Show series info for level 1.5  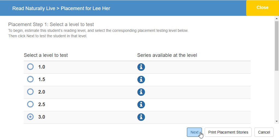[141, 80]
